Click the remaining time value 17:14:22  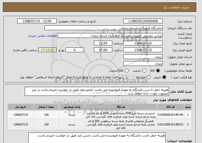click(x=47, y=50)
